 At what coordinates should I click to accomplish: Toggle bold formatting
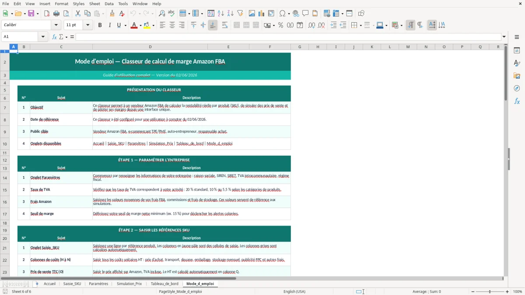click(100, 25)
